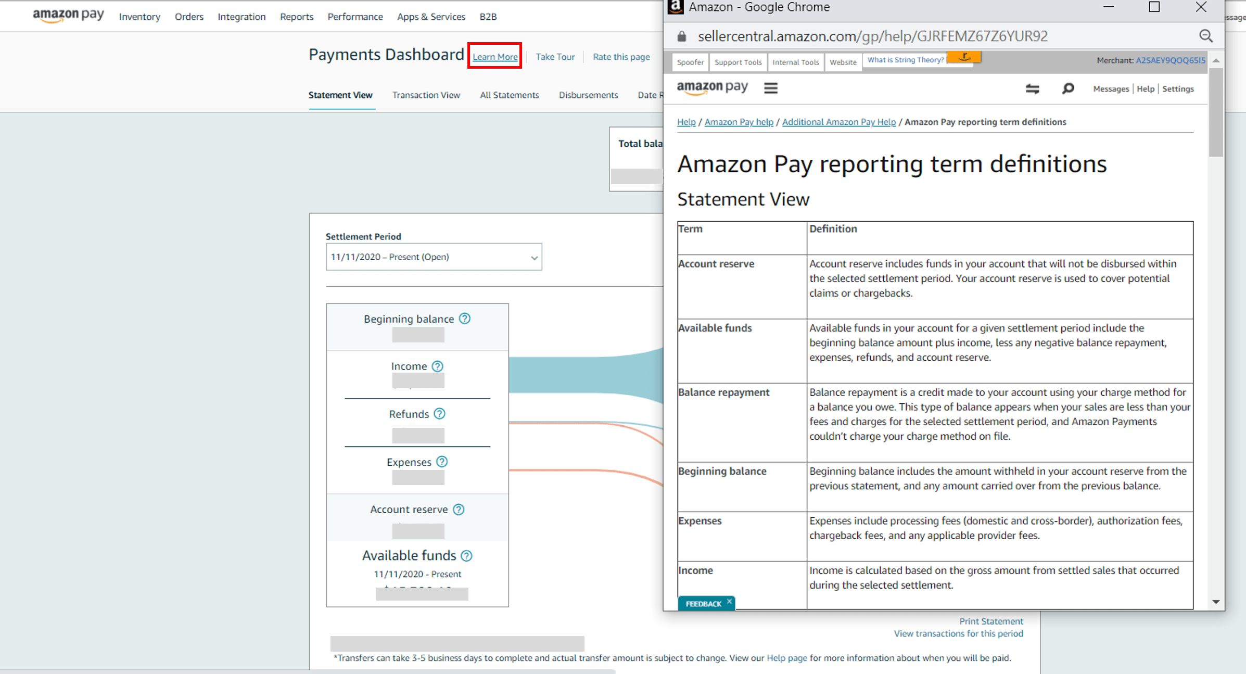Open Additional Amazon Pay Help breadcrumb
1246x674 pixels.
pyautogui.click(x=838, y=122)
